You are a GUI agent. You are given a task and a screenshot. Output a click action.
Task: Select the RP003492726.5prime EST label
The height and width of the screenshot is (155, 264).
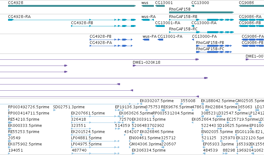29,107
